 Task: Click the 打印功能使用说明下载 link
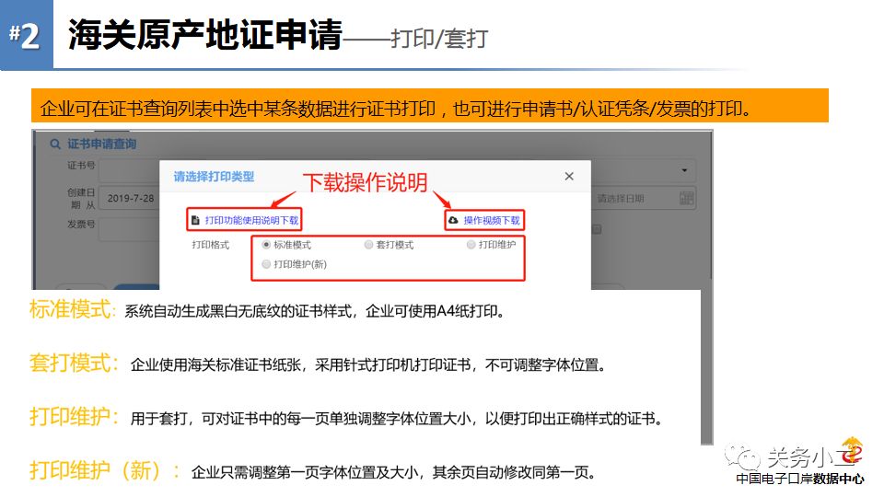[251, 220]
